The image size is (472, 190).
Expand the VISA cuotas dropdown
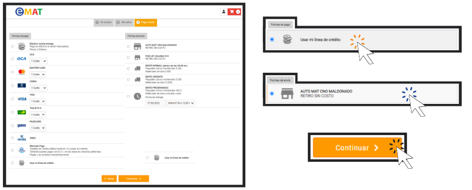pyautogui.click(x=38, y=101)
